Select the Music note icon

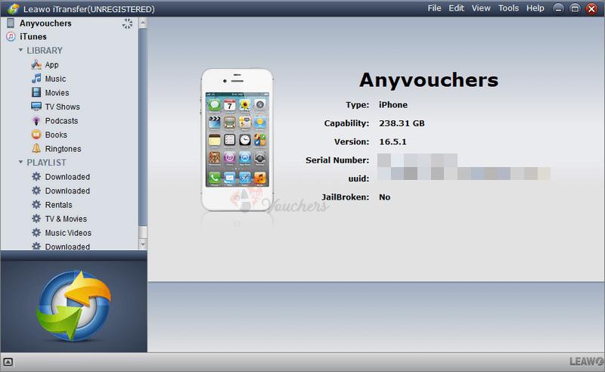click(x=36, y=79)
